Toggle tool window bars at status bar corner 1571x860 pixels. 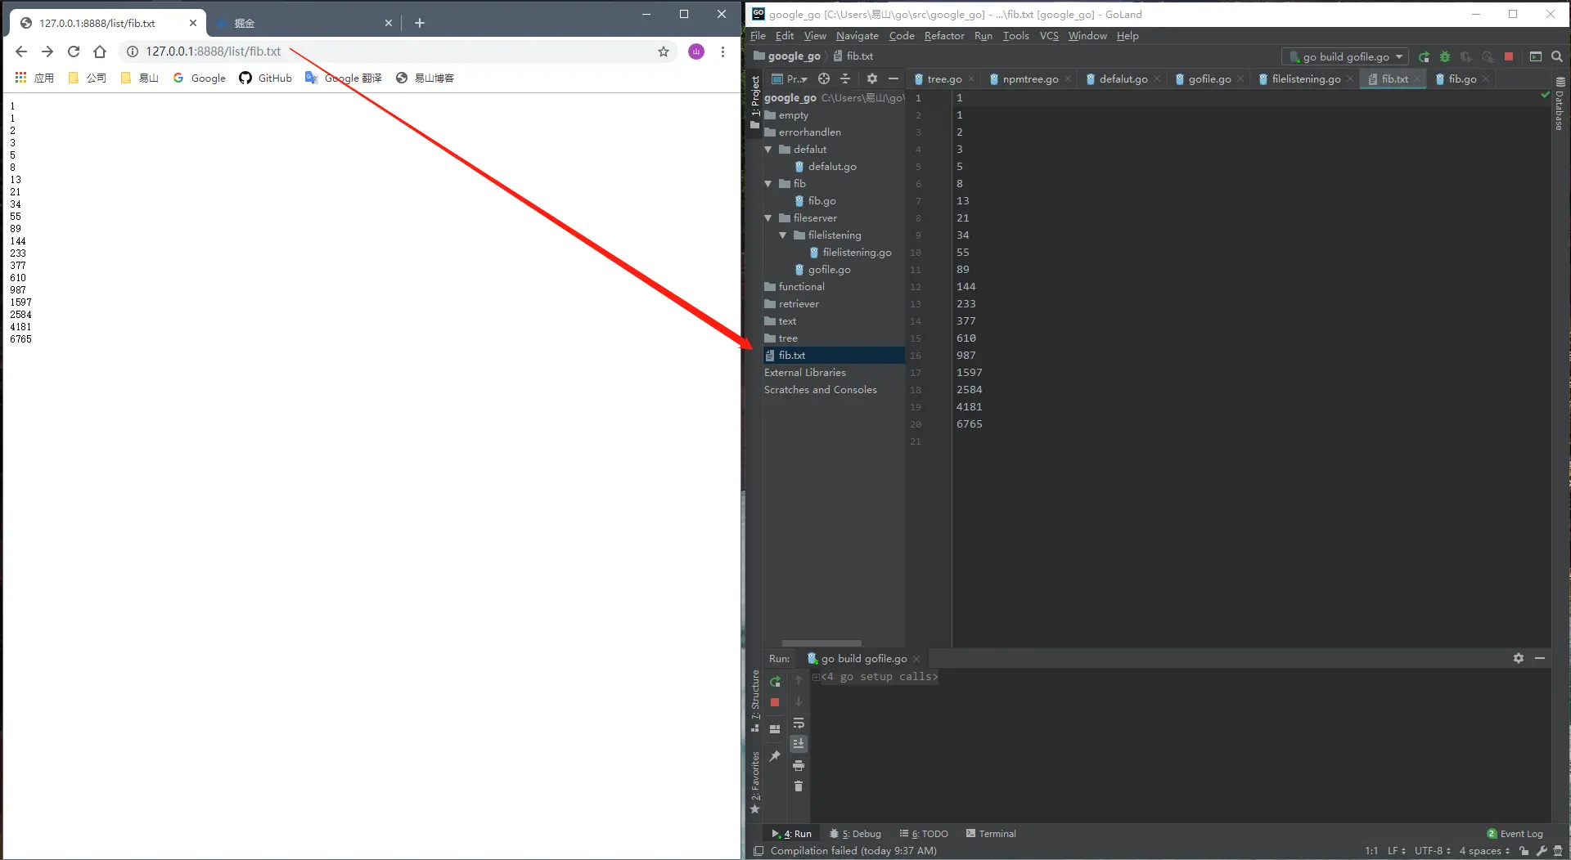point(758,851)
